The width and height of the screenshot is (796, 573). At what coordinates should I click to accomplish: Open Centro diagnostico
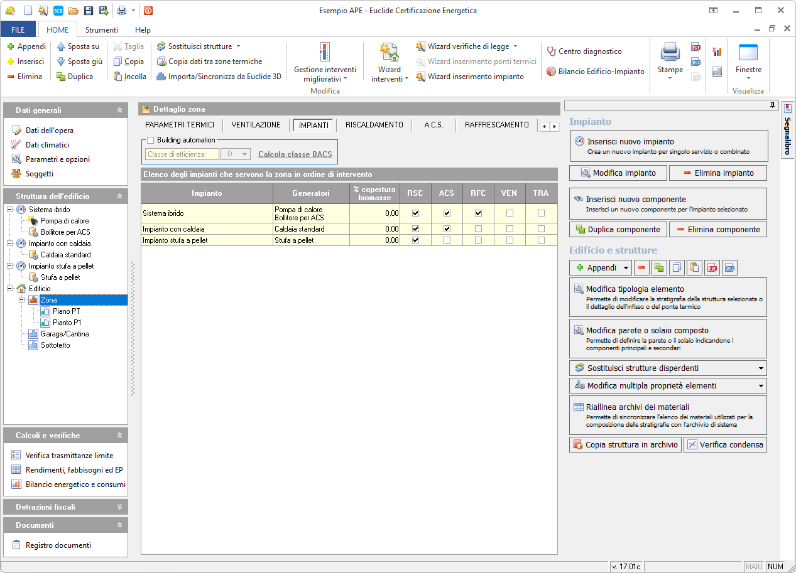(x=584, y=51)
